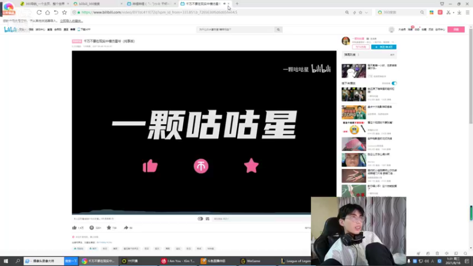Click the import-favorites link in the bookmarks bar
The height and width of the screenshot is (266, 473).
coord(71,21)
